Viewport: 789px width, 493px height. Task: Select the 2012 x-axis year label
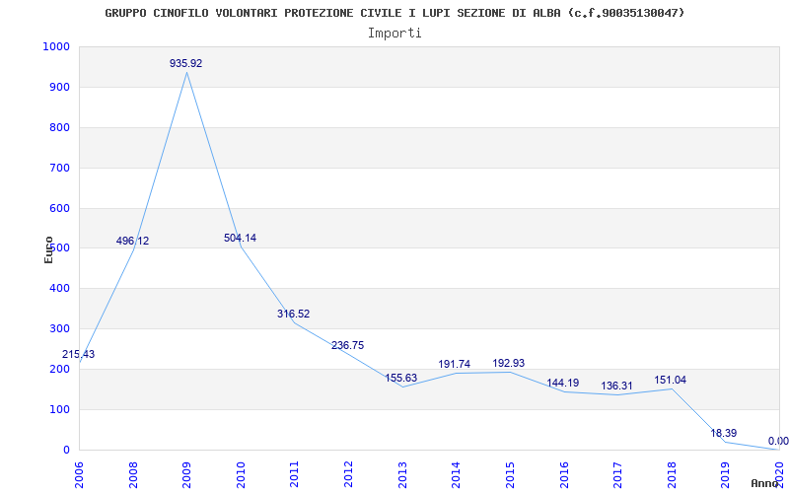tap(348, 474)
